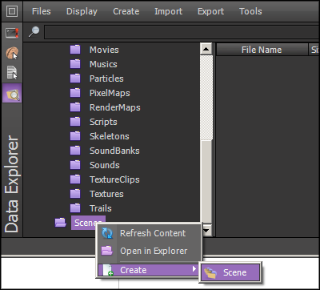Click the SoundBanks folder icon
This screenshot has width=320, height=290.
click(75, 151)
